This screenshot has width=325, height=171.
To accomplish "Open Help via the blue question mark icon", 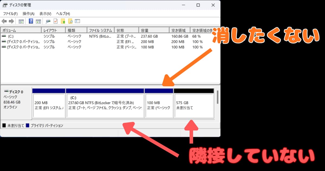I will click(31, 21).
